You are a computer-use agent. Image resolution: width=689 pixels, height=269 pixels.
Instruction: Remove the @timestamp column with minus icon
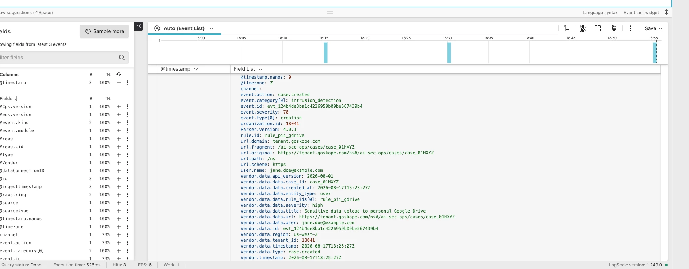[x=119, y=83]
